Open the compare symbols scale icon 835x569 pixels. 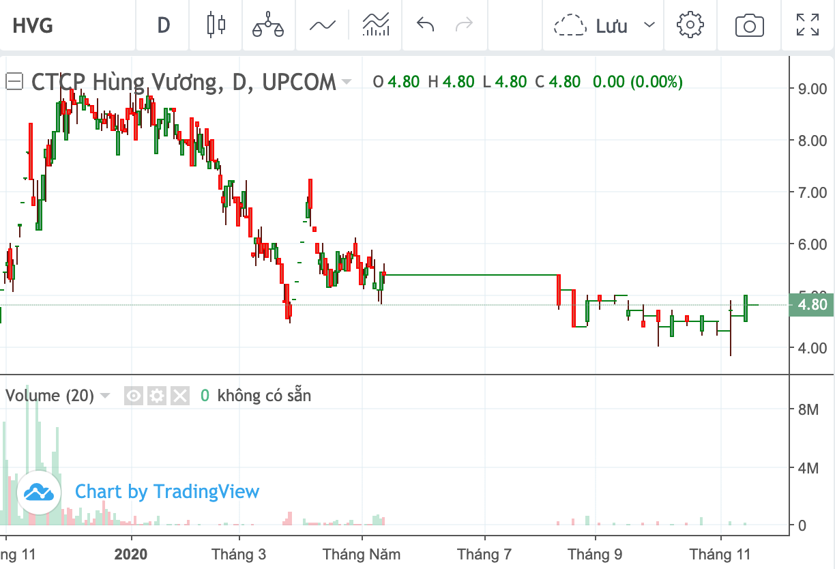click(x=268, y=26)
